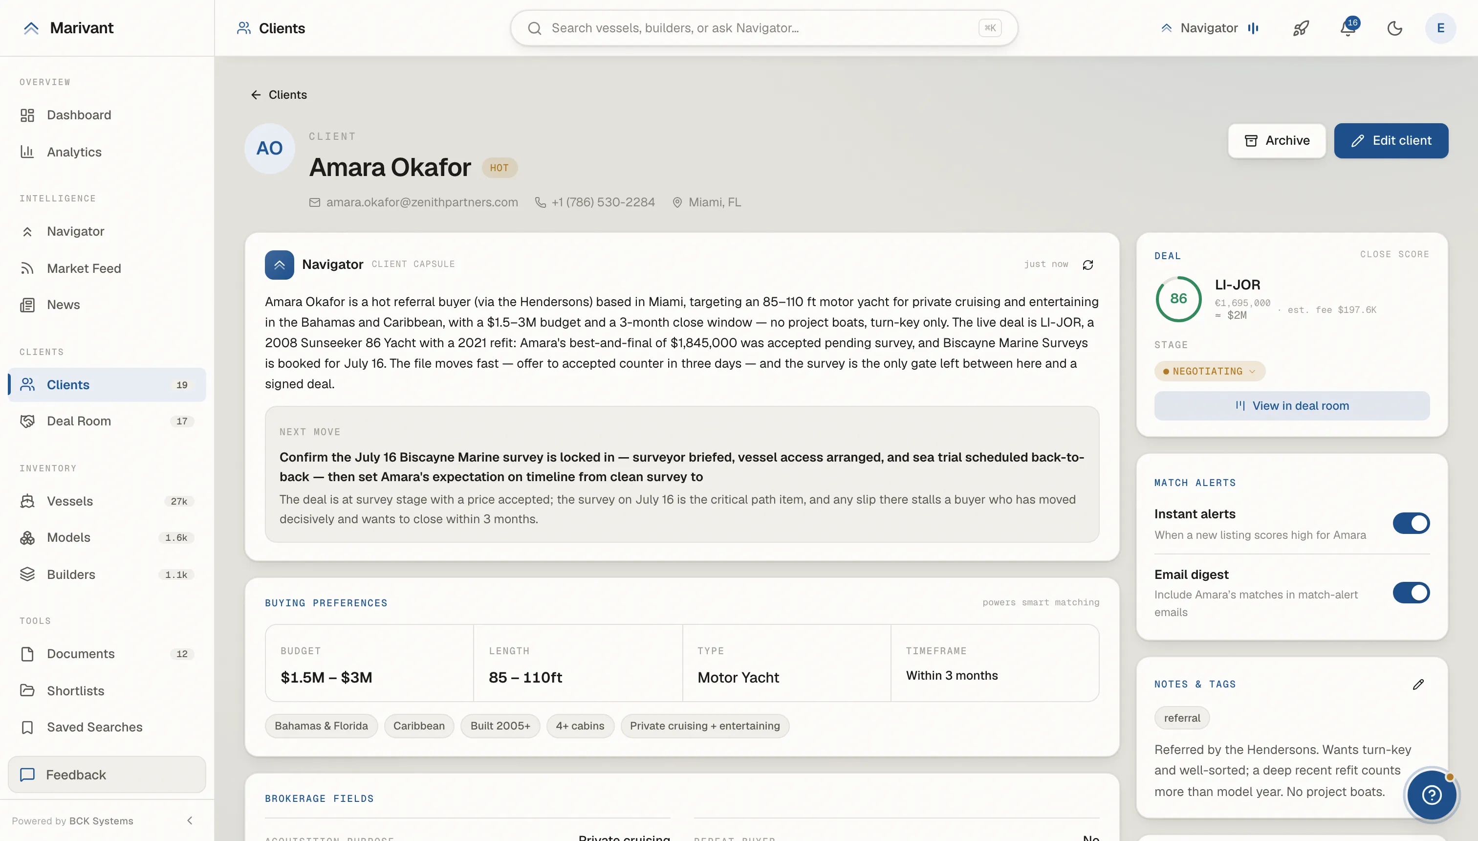Screen dimensions: 1478x841
Task: Click the Edit client button
Action: tap(1391, 140)
